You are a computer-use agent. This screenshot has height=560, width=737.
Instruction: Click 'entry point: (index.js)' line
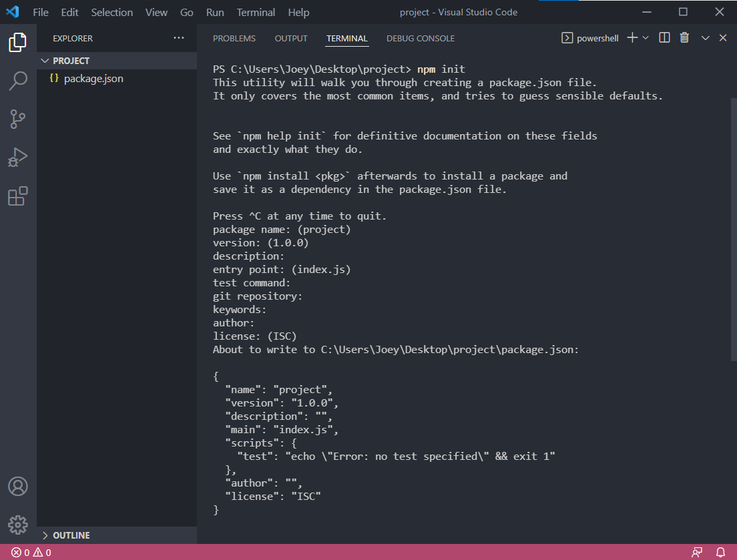point(282,269)
